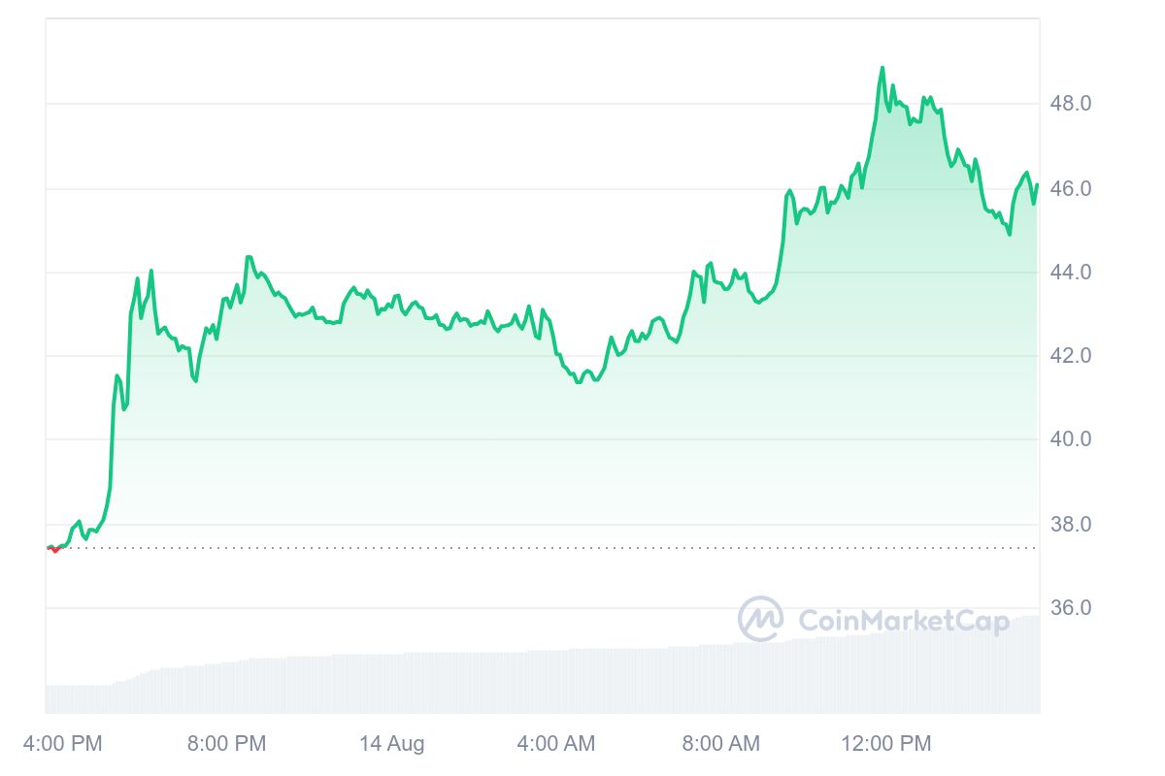Click the 12:00 PM time label

[886, 744]
